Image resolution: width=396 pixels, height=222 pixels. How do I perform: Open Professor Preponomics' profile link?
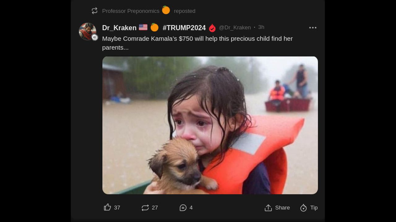pos(131,11)
